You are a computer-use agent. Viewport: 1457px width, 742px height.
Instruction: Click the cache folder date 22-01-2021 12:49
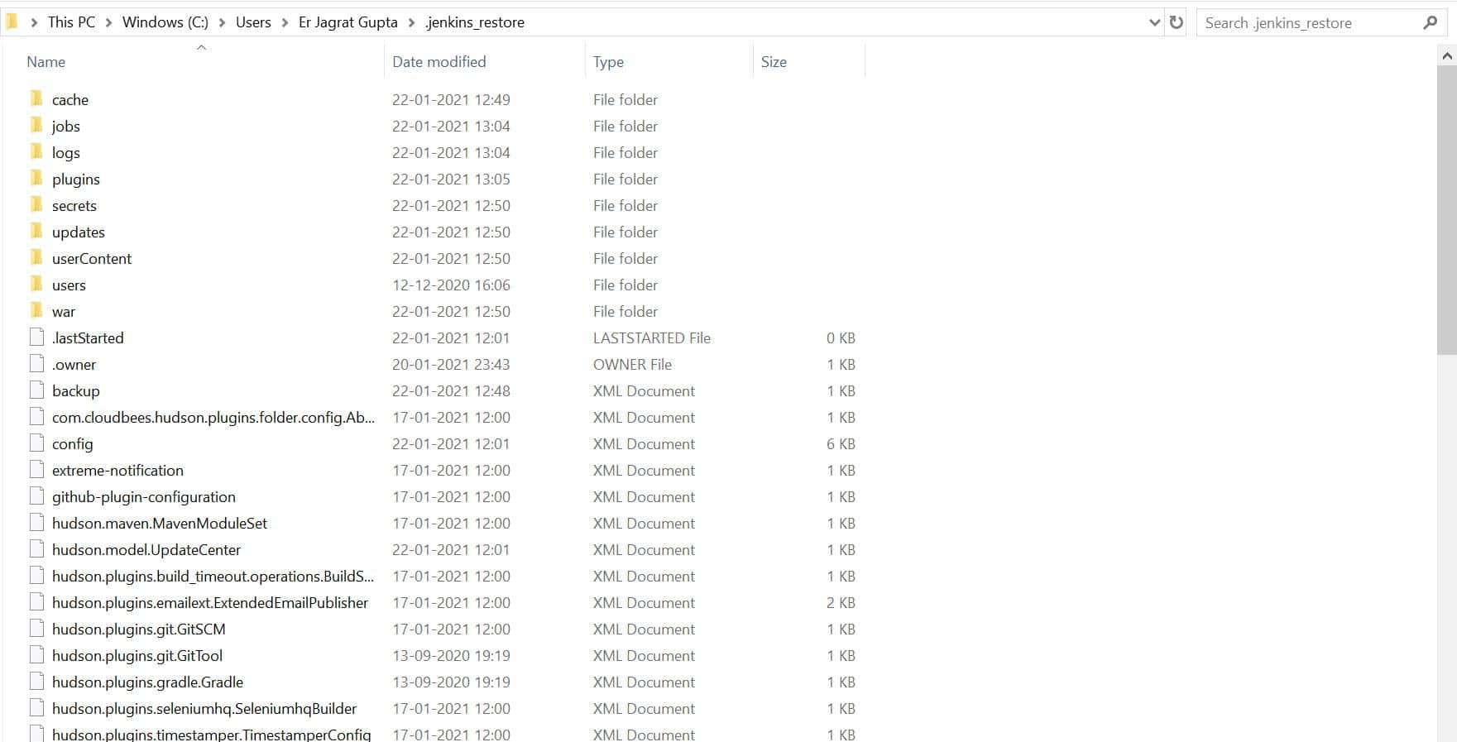451,99
